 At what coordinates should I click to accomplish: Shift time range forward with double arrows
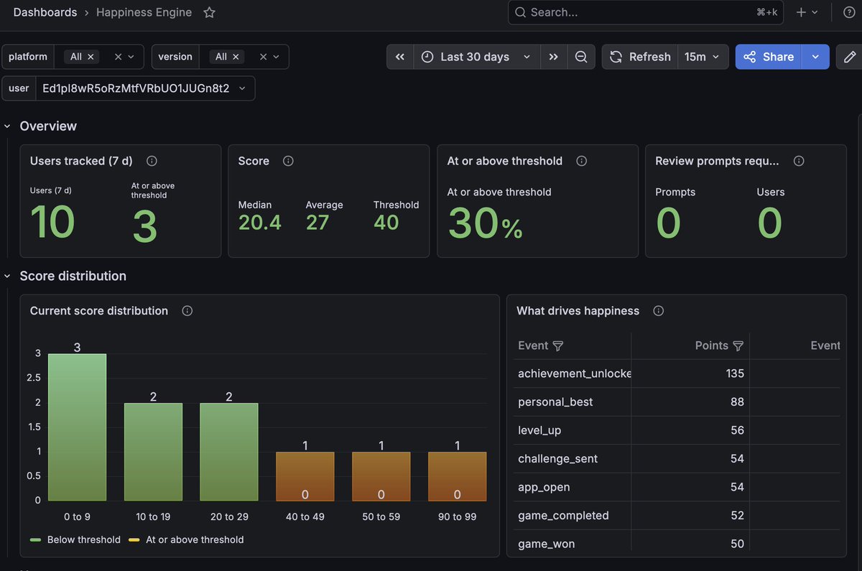553,57
